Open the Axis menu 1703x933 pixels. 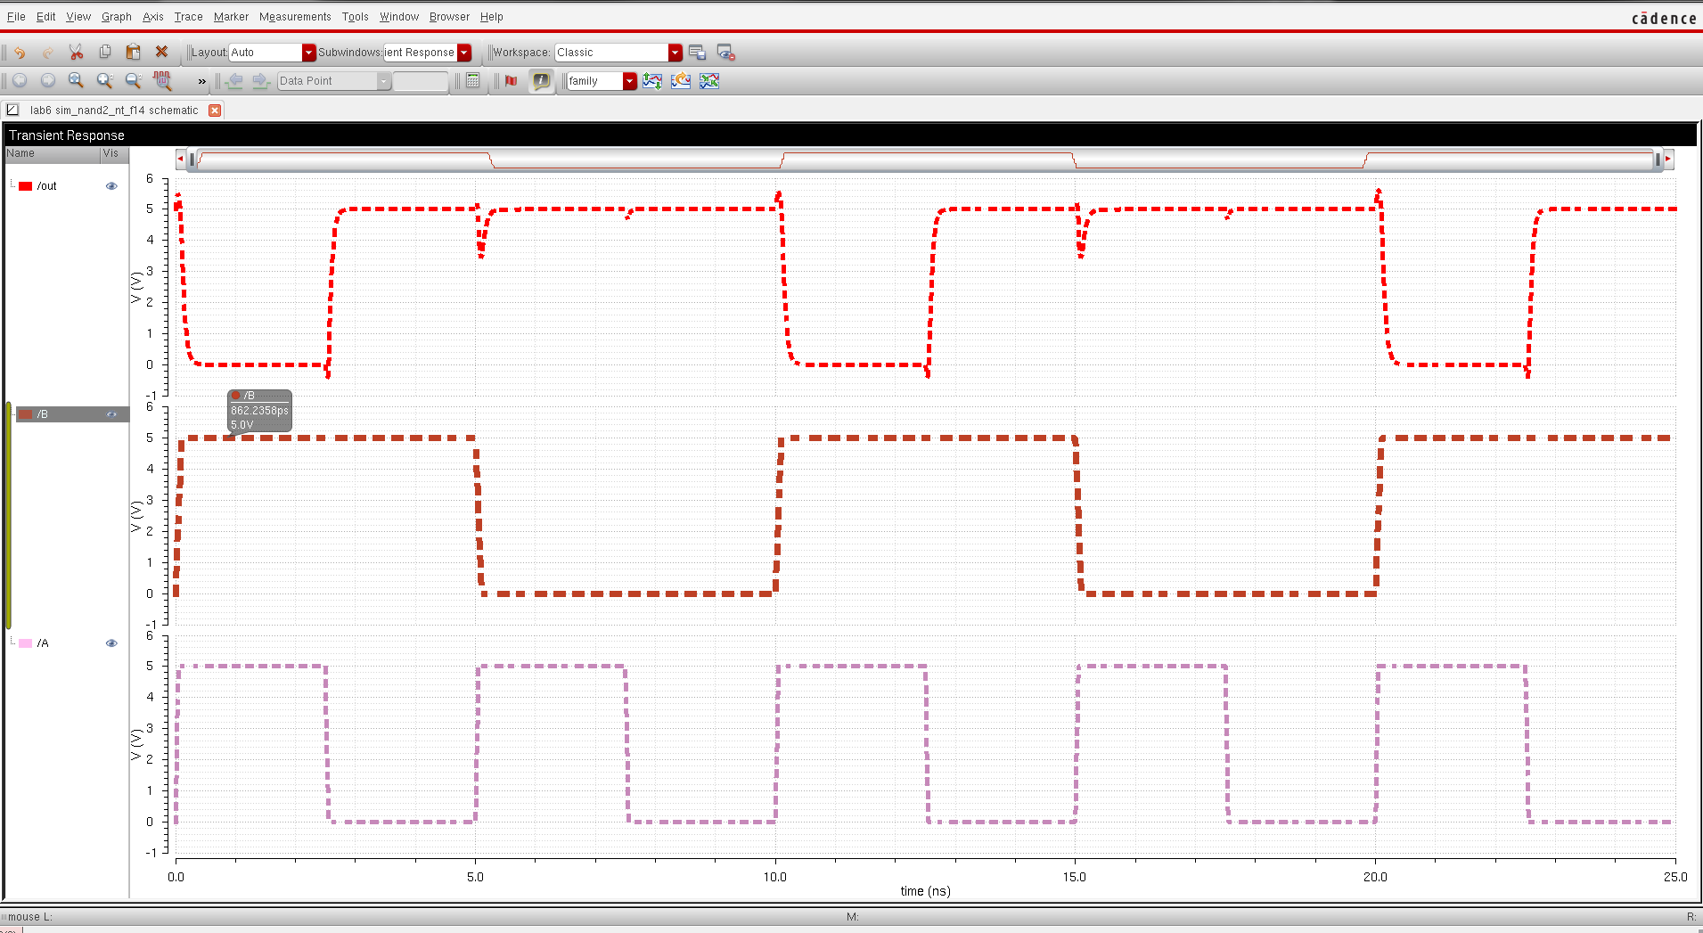(x=152, y=16)
